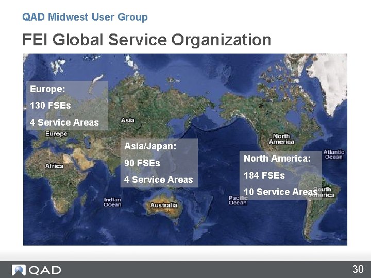Click the 'Africa' map label

pyautogui.click(x=54, y=166)
